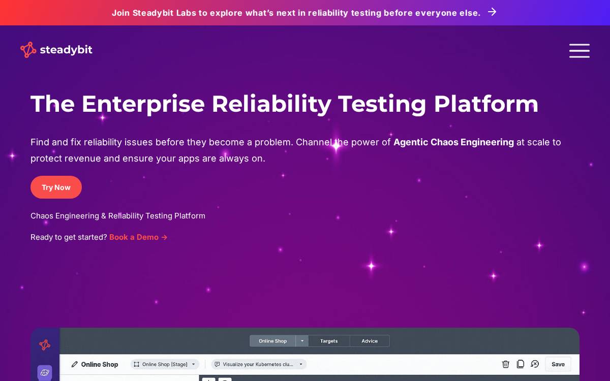Click the Enterprise Reliability Testing Platform heading

(285, 104)
